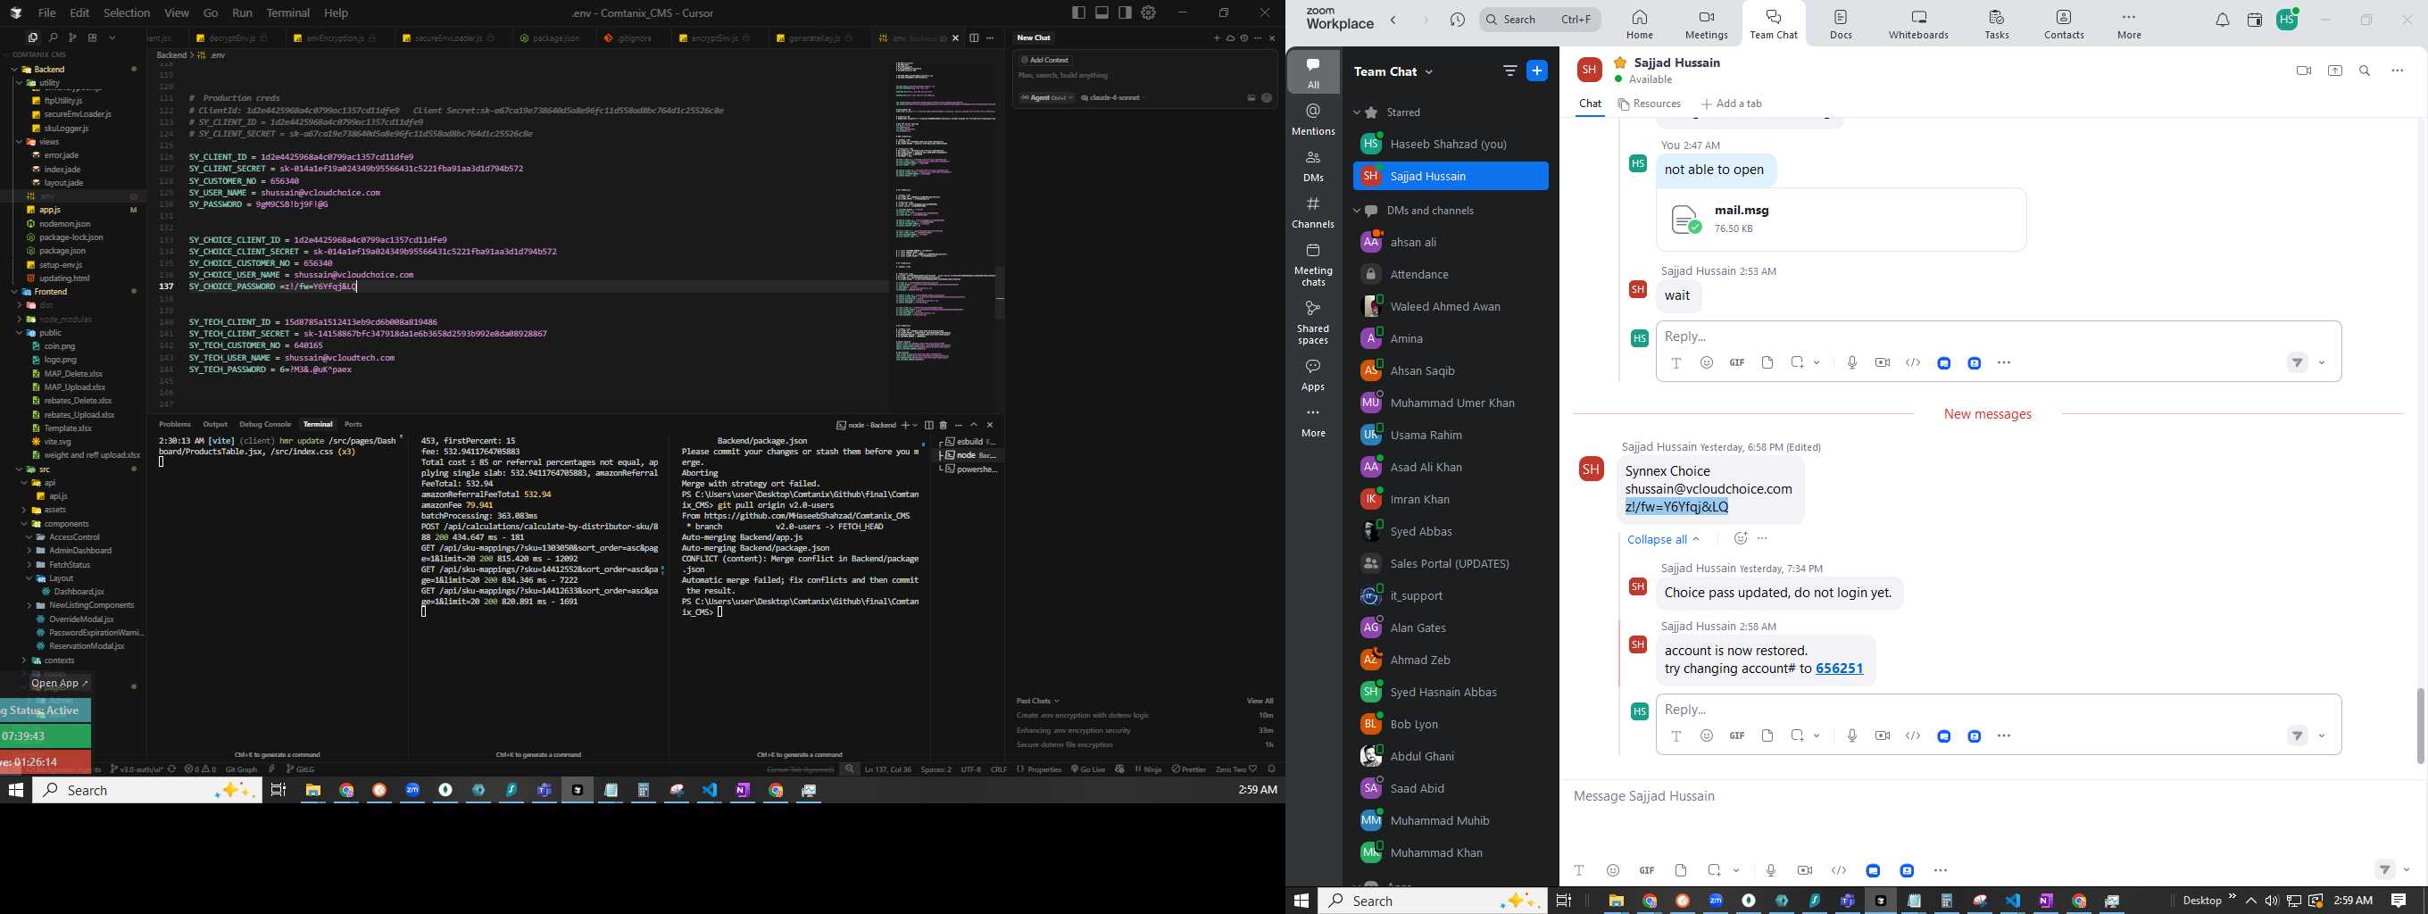Kill terminal trash icon in Cursor panel

tap(943, 425)
